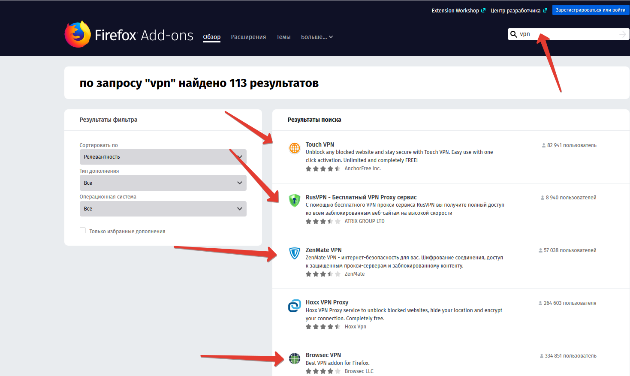The width and height of the screenshot is (630, 376).
Task: Open the Browsec VPN title link
Action: (323, 355)
